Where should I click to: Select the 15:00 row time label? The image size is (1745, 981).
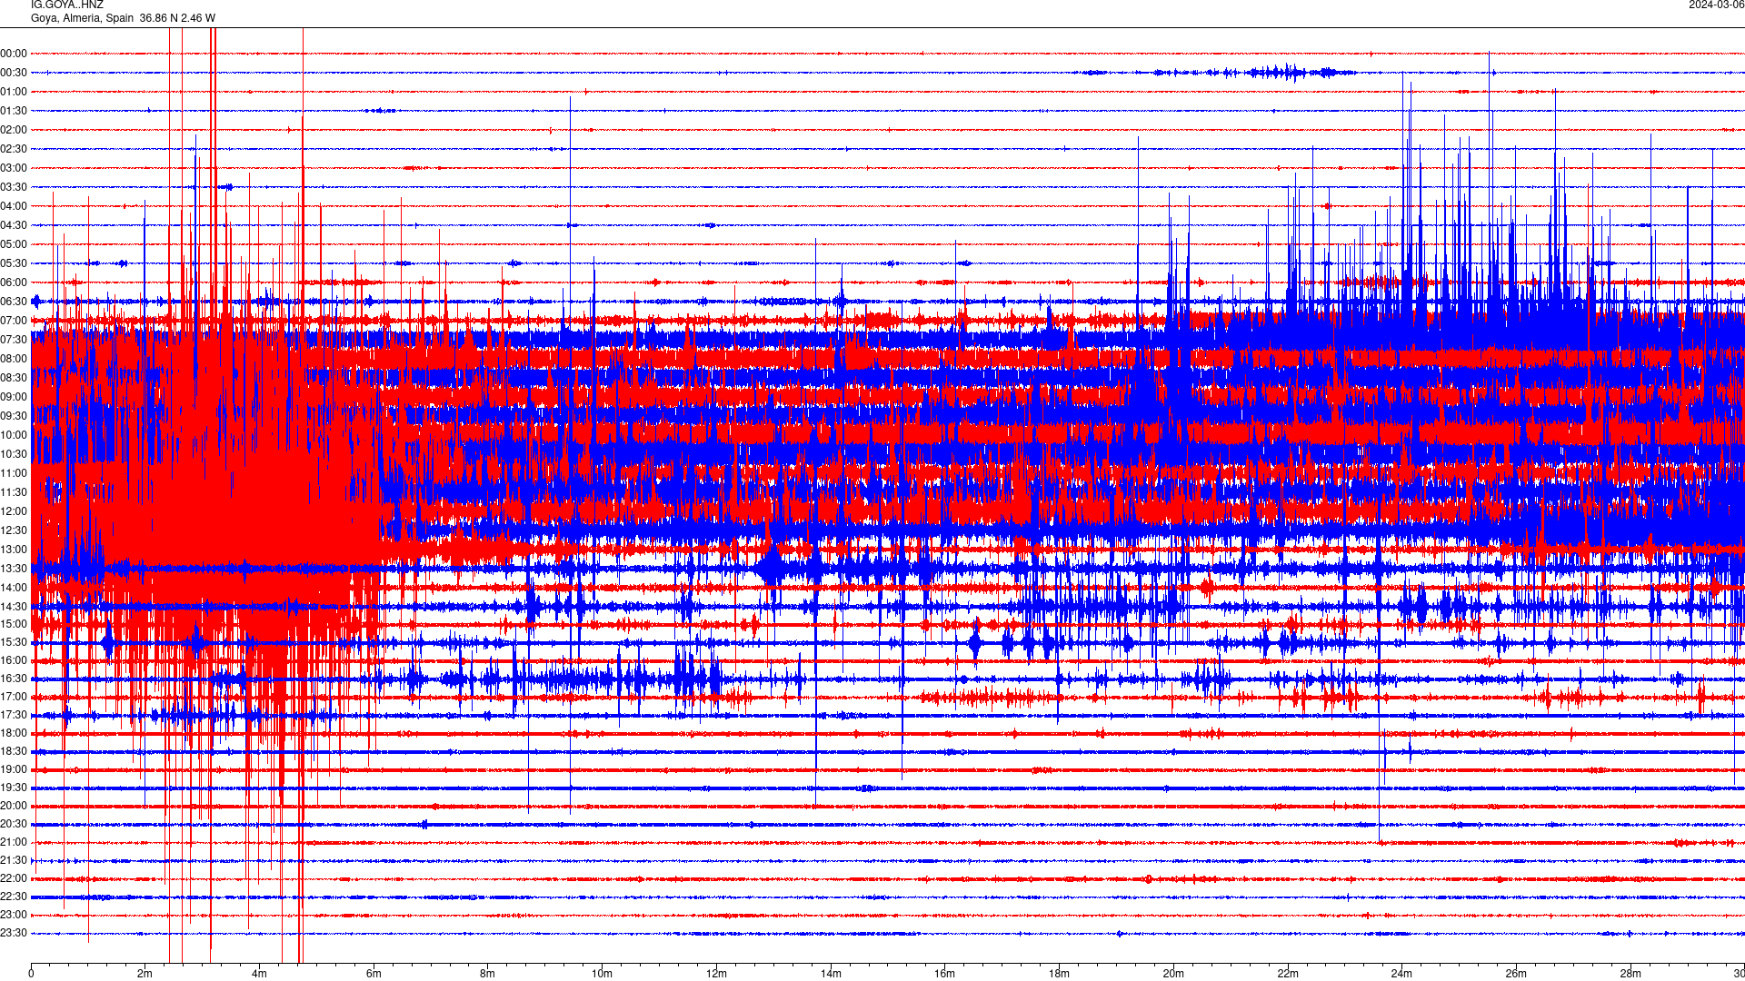(14, 624)
